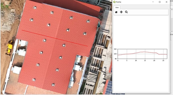
Task: Open the View tab in Profile window
Action: coord(117,7)
